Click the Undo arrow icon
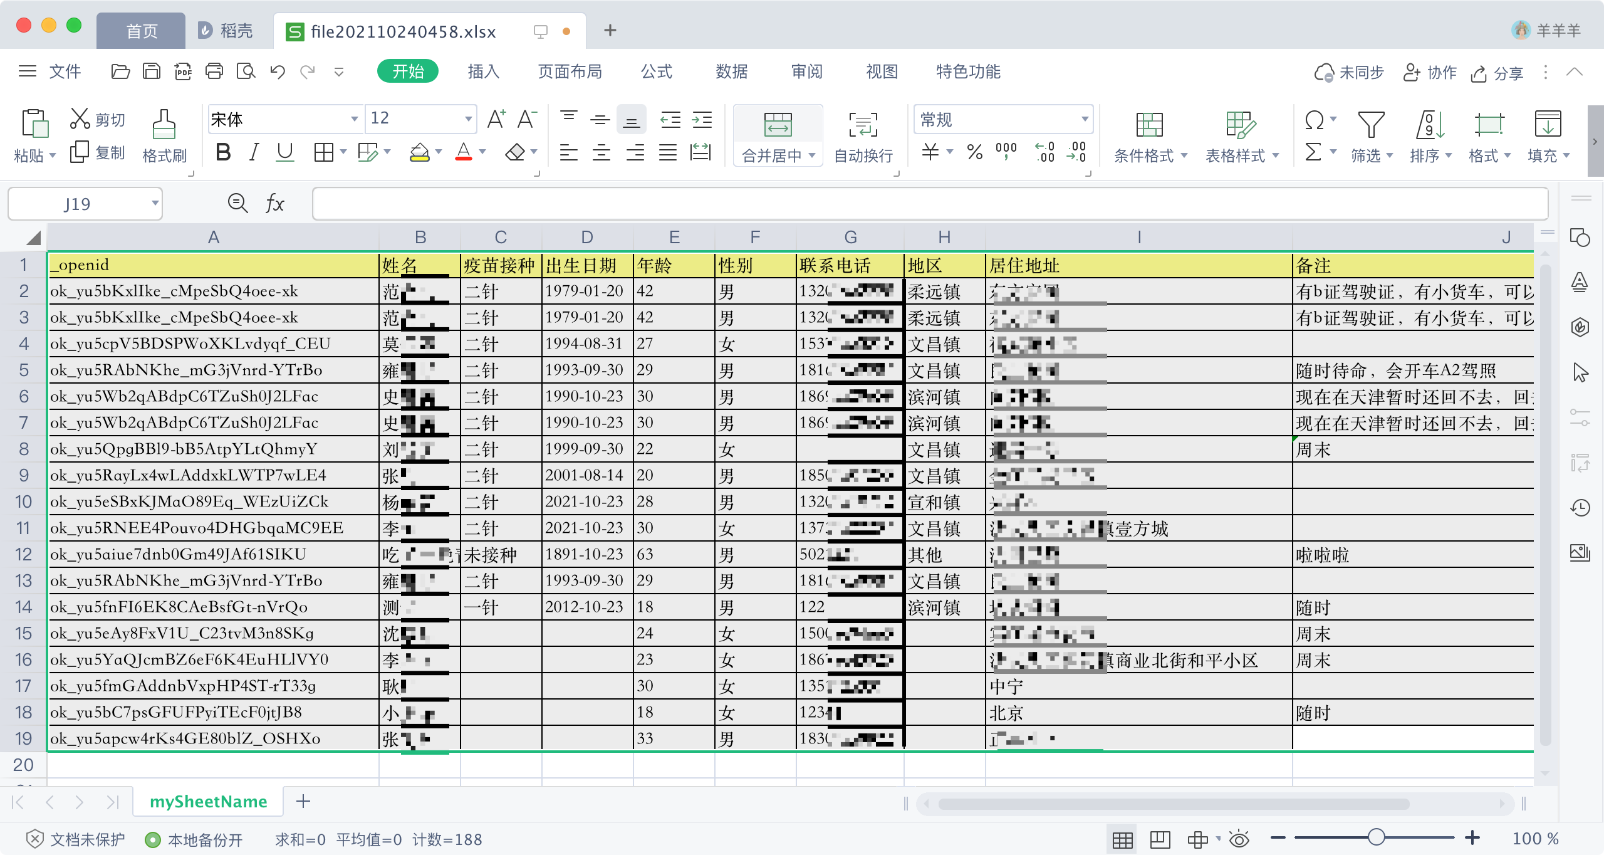This screenshot has width=1604, height=855. point(277,71)
